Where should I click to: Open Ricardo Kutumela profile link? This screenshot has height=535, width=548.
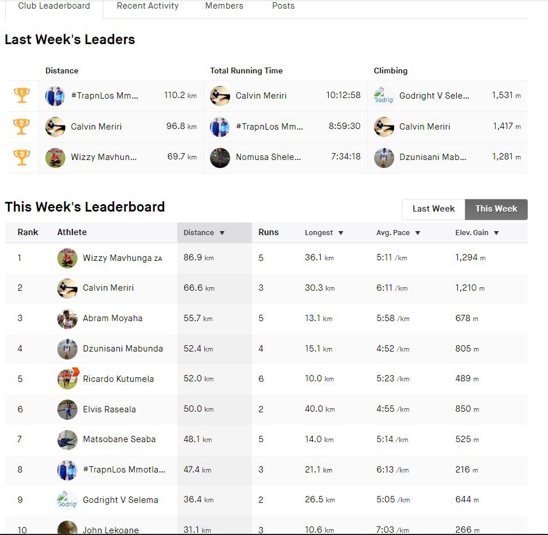point(118,379)
